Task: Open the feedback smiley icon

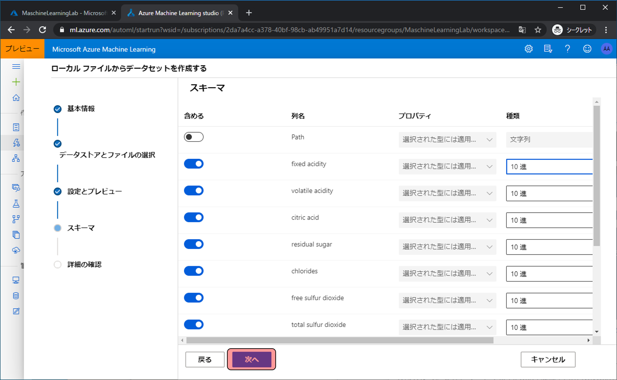Action: [587, 49]
